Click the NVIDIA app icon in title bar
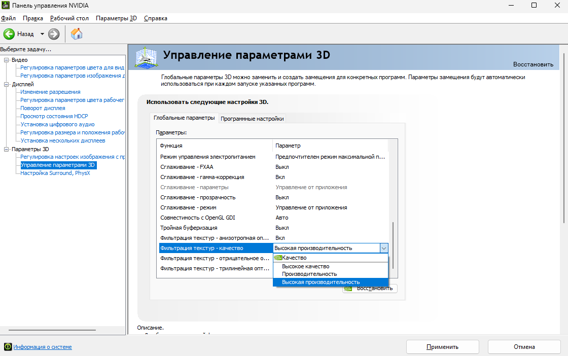Viewport: 568px width, 356px height. click(6, 6)
